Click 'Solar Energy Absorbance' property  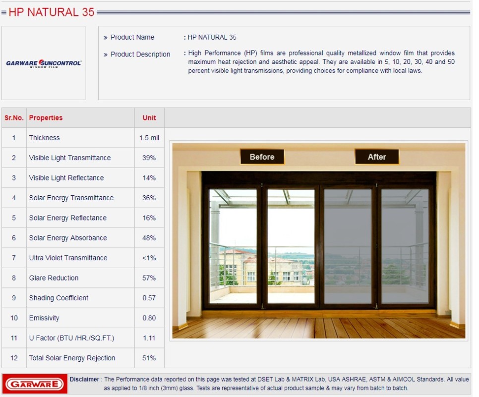point(68,238)
